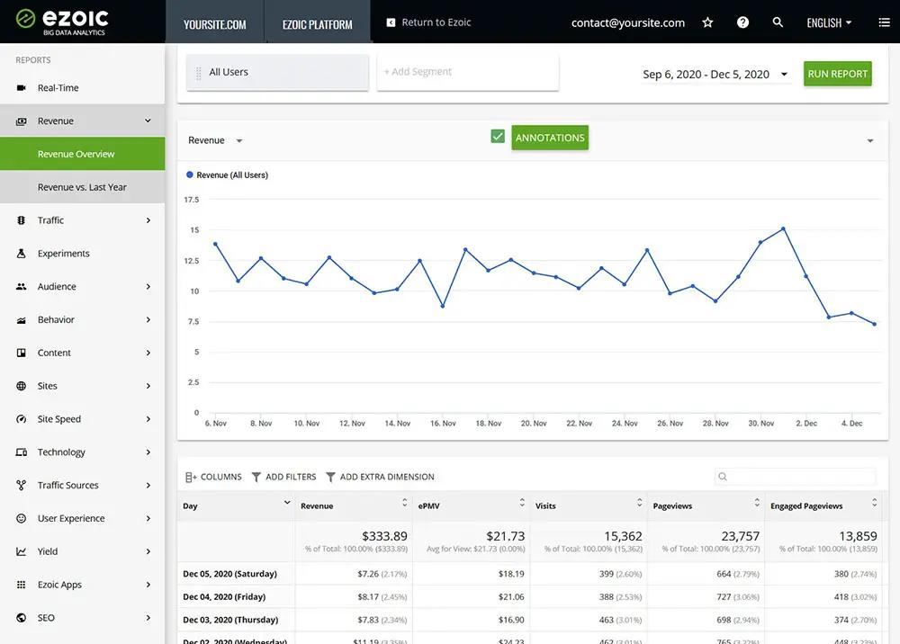Click the Real-Time camera icon

click(x=22, y=88)
